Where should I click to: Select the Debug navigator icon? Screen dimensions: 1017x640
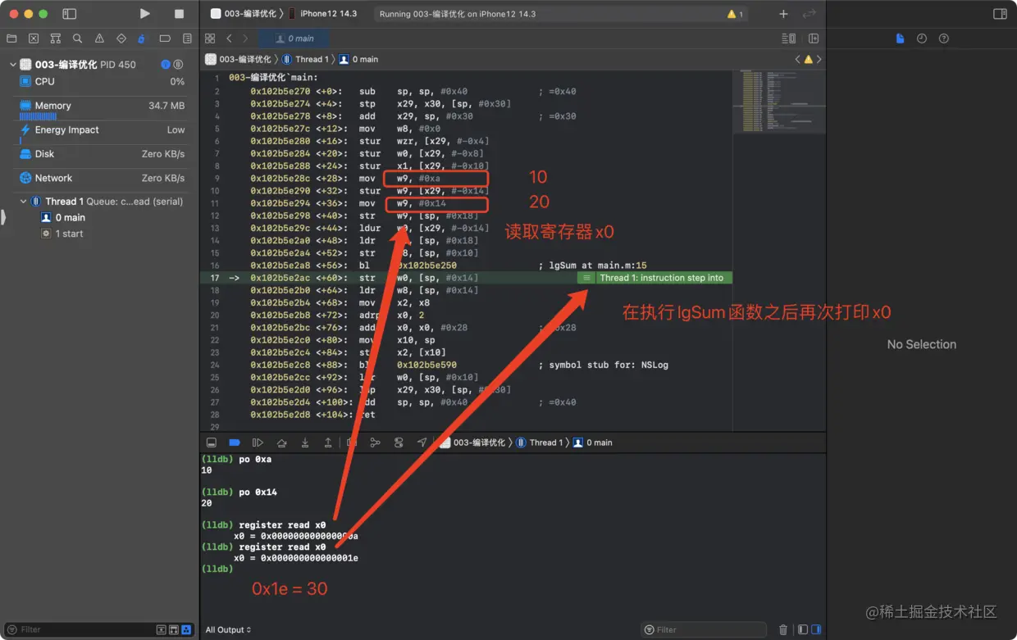point(142,39)
